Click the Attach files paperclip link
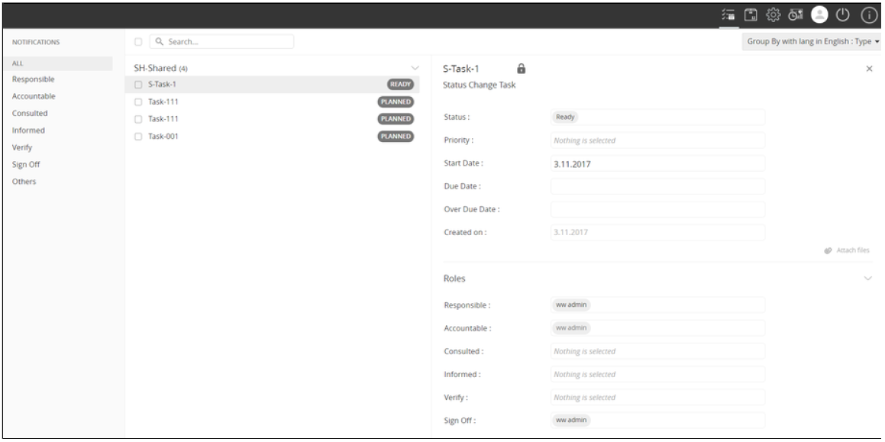This screenshot has height=442, width=885. [847, 250]
